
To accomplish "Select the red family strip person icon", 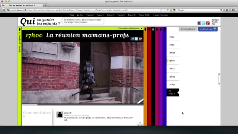I will [x=149, y=29].
